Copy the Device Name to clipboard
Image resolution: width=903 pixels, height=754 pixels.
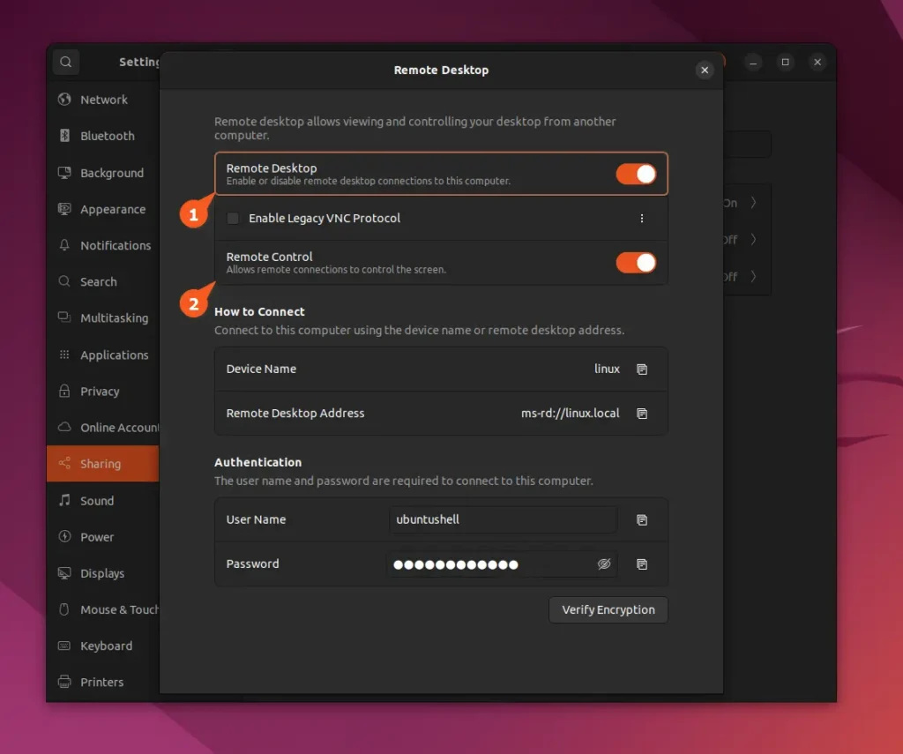pos(642,370)
